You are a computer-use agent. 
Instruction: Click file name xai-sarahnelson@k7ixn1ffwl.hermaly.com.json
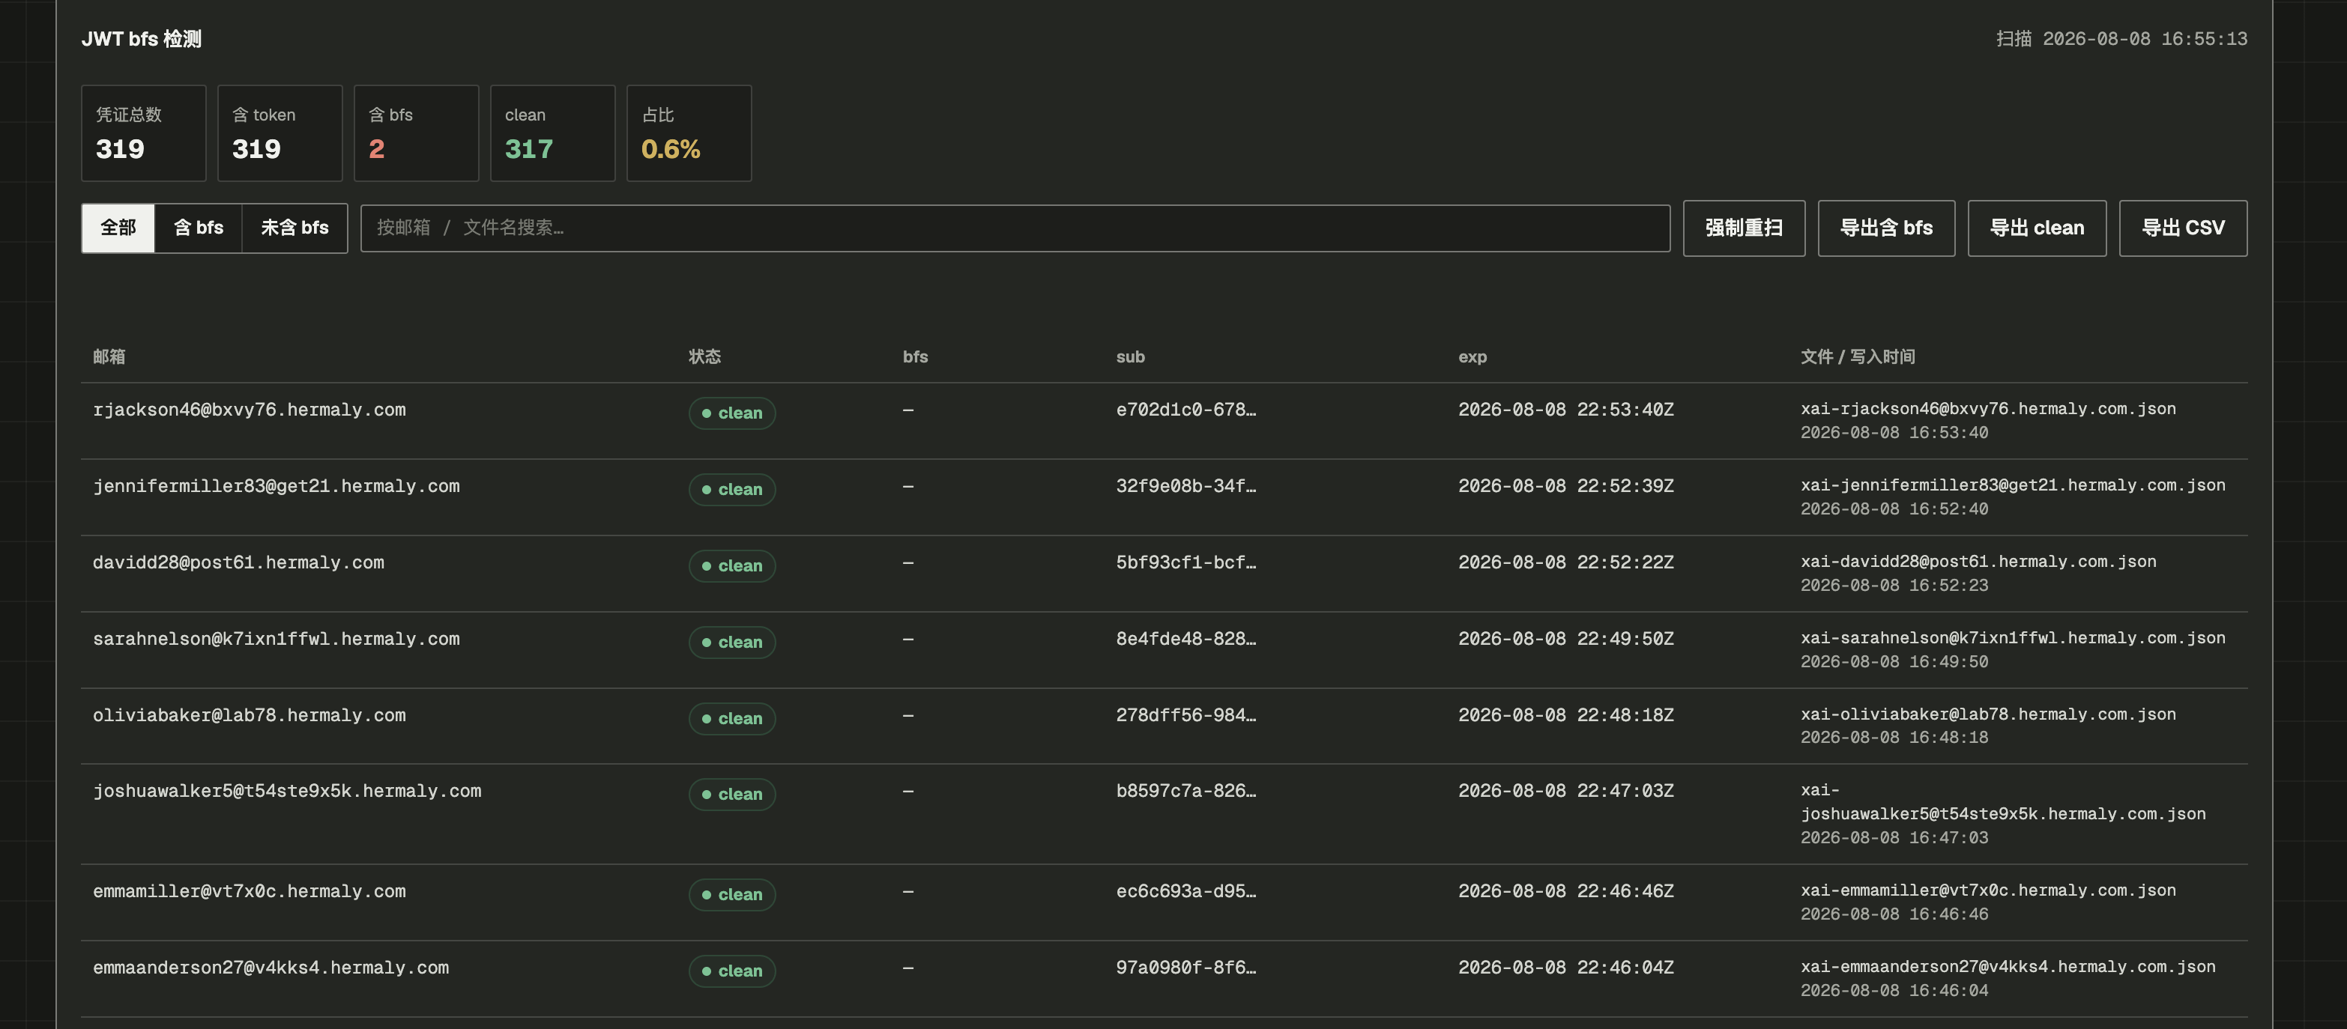point(2013,638)
